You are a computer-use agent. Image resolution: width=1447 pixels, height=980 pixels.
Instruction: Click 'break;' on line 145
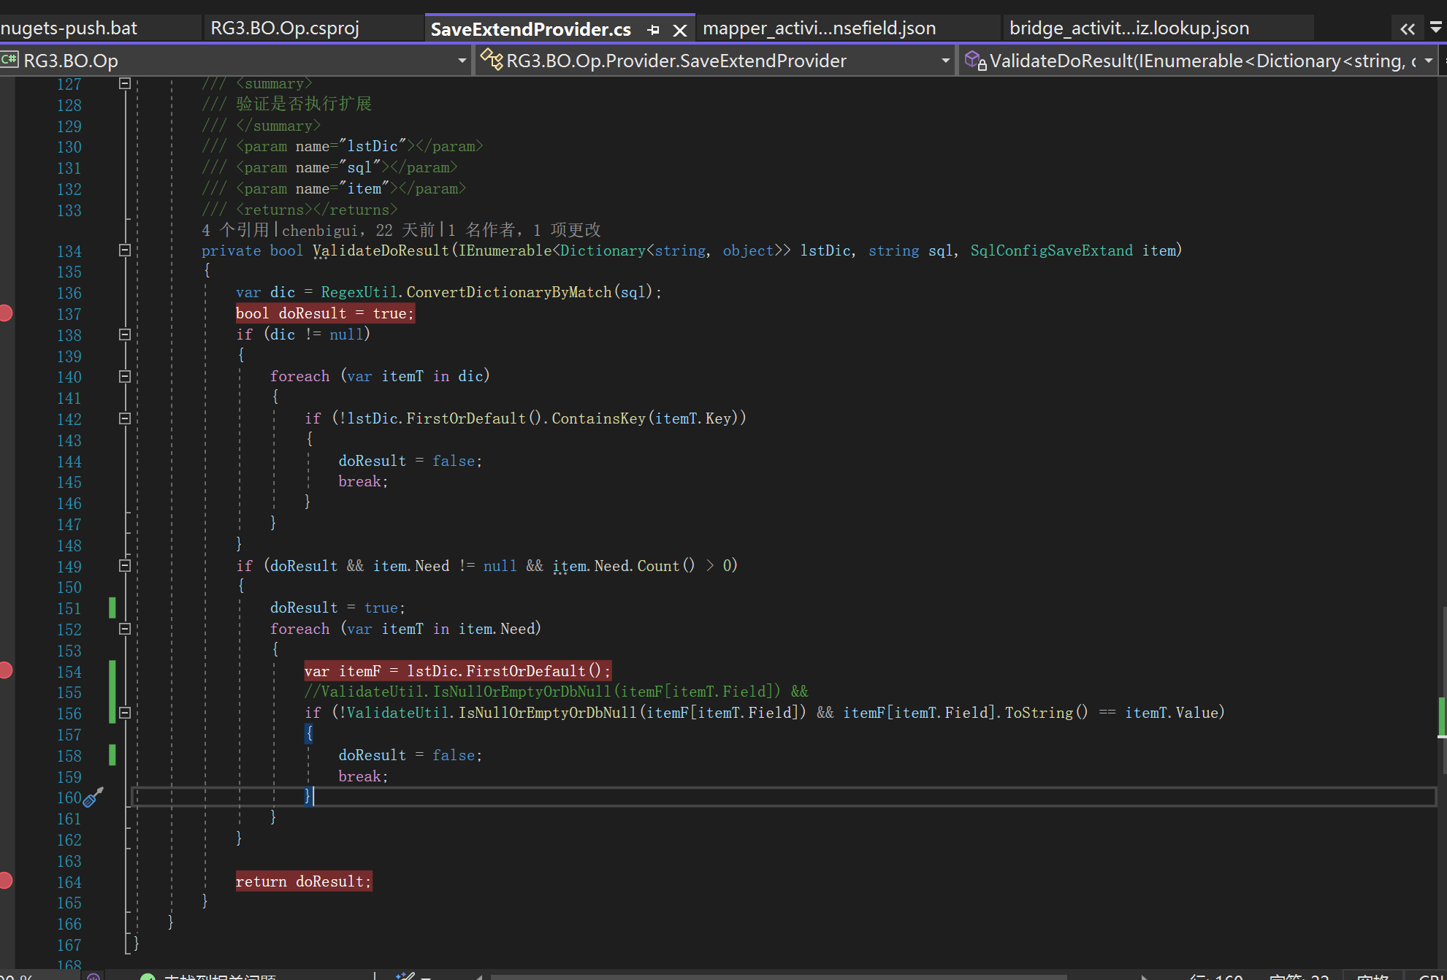click(x=363, y=481)
